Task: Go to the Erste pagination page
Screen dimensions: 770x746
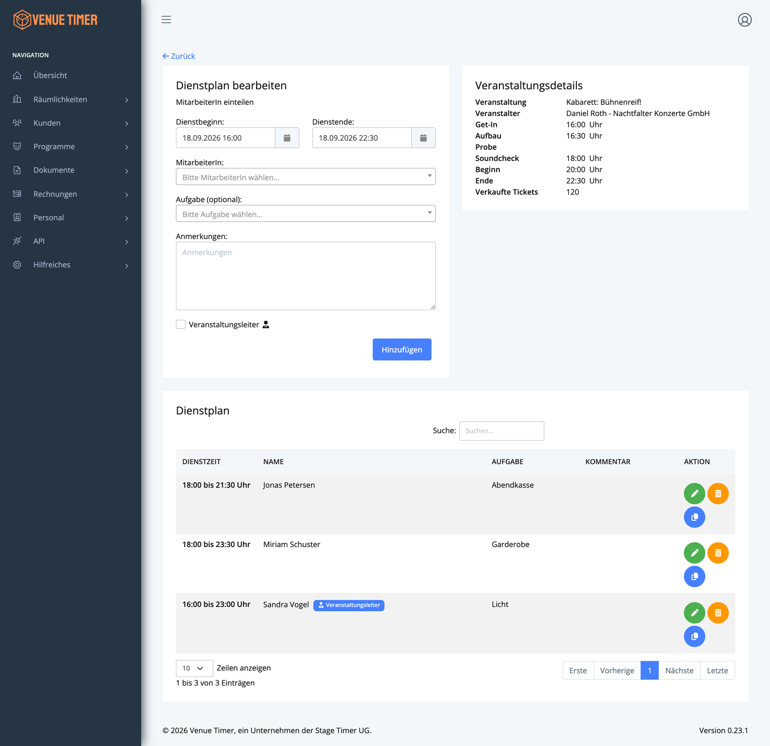Action: [x=578, y=671]
